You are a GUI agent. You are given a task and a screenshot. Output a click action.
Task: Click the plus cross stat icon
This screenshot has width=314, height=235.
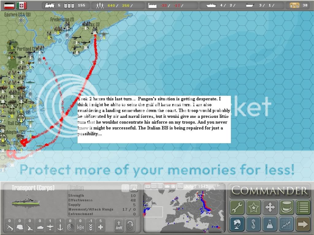pyautogui.click(x=101, y=227)
